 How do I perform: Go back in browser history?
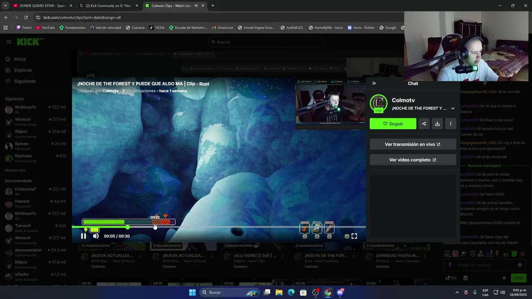pos(6,17)
